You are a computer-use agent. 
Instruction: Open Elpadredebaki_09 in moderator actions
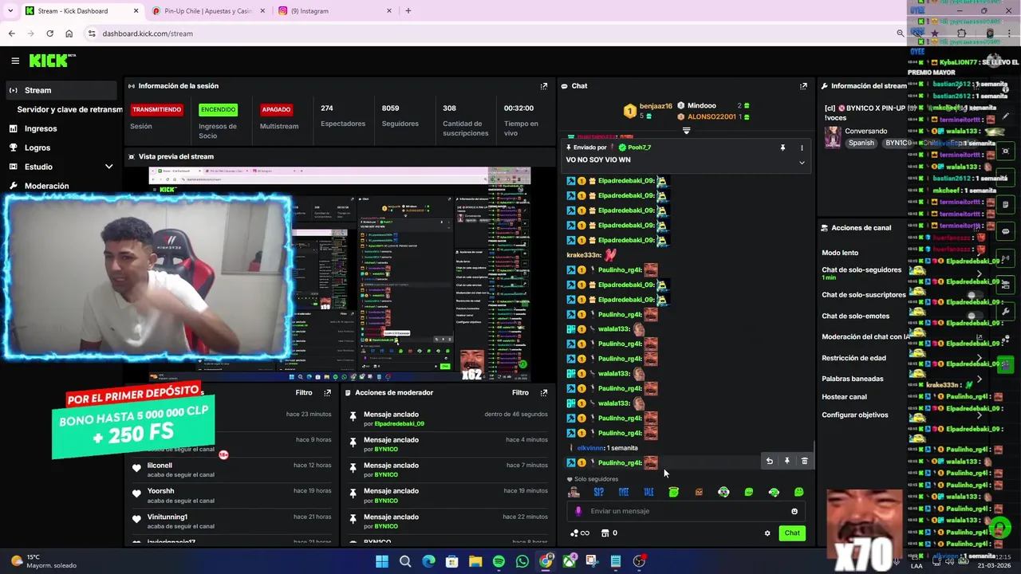tap(399, 423)
